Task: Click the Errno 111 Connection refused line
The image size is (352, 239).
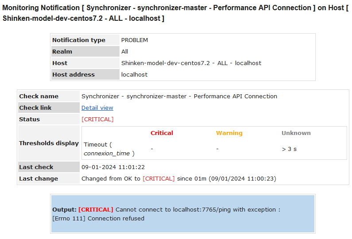Action: (x=98, y=218)
